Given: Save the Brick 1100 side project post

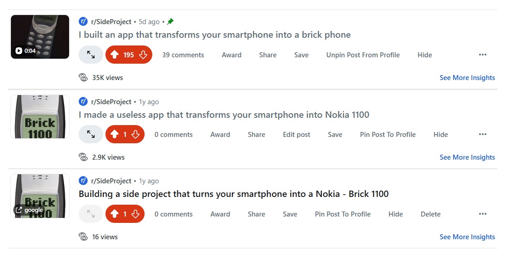Looking at the screenshot, I should click(290, 214).
